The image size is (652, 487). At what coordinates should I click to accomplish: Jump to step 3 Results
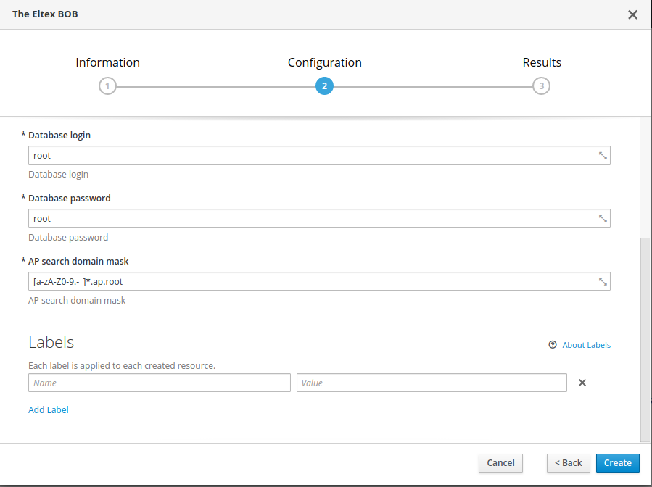pos(540,86)
